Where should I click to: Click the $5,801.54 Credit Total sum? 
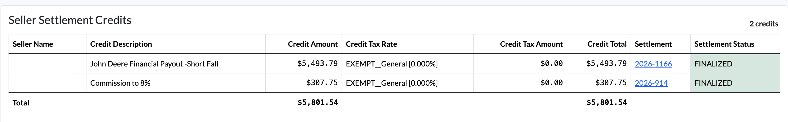coord(607,103)
